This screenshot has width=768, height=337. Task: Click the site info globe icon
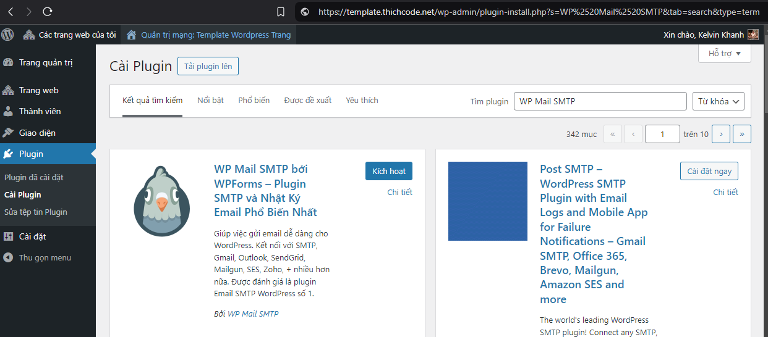click(304, 12)
